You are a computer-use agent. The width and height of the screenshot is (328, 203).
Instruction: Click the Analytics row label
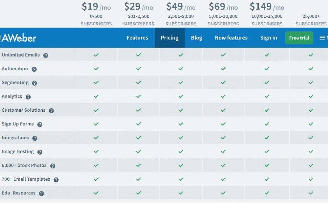click(12, 96)
